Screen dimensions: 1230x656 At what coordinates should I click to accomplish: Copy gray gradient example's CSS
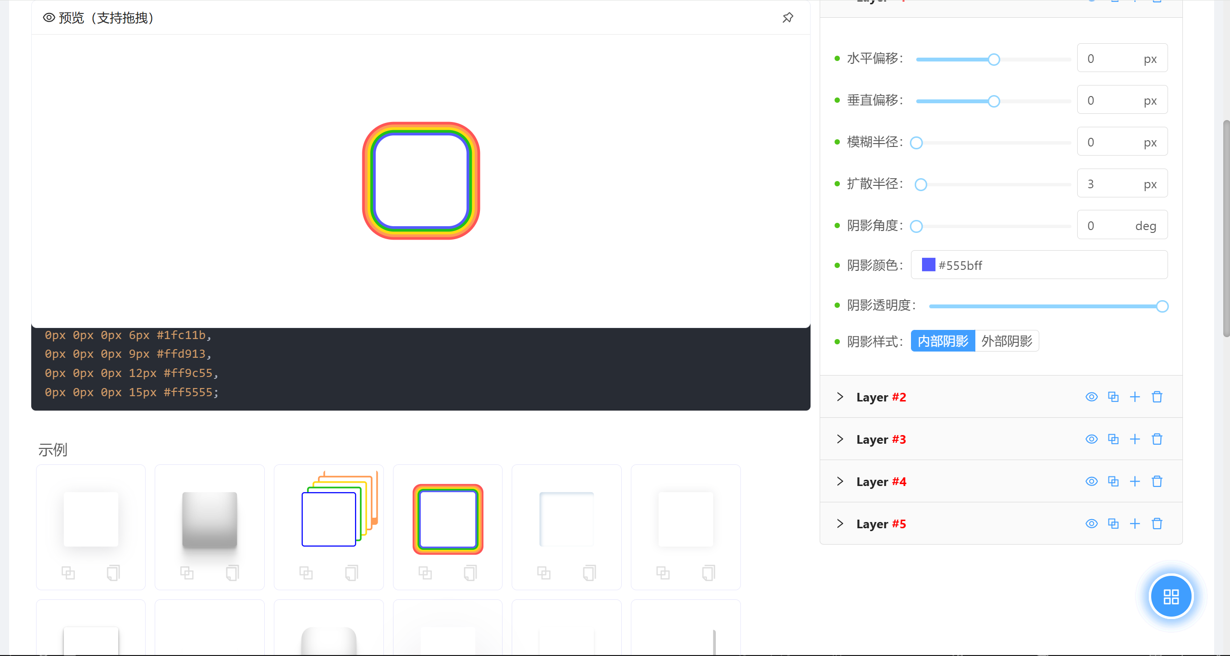click(233, 572)
